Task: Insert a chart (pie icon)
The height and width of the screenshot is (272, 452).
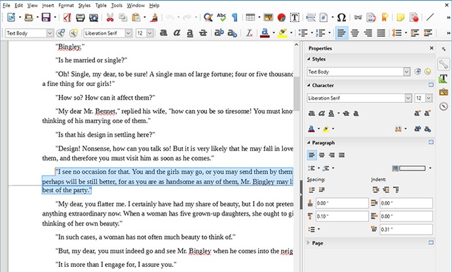Action: [281, 18]
